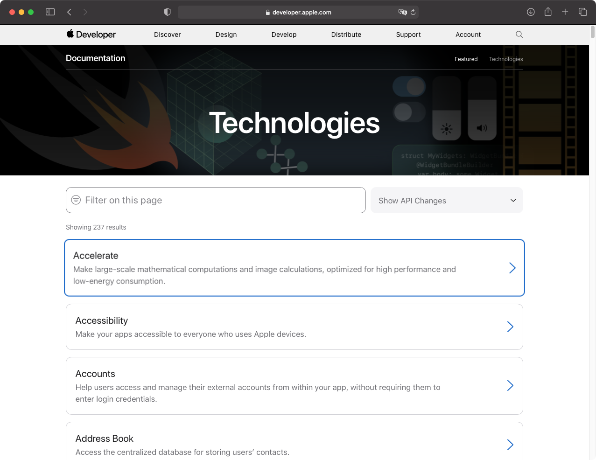Expand the Show API Changes dropdown
The height and width of the screenshot is (460, 596).
pos(447,200)
